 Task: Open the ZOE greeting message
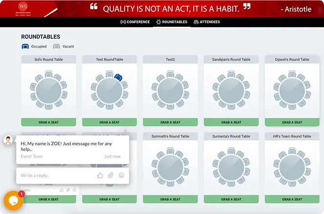click(73, 149)
